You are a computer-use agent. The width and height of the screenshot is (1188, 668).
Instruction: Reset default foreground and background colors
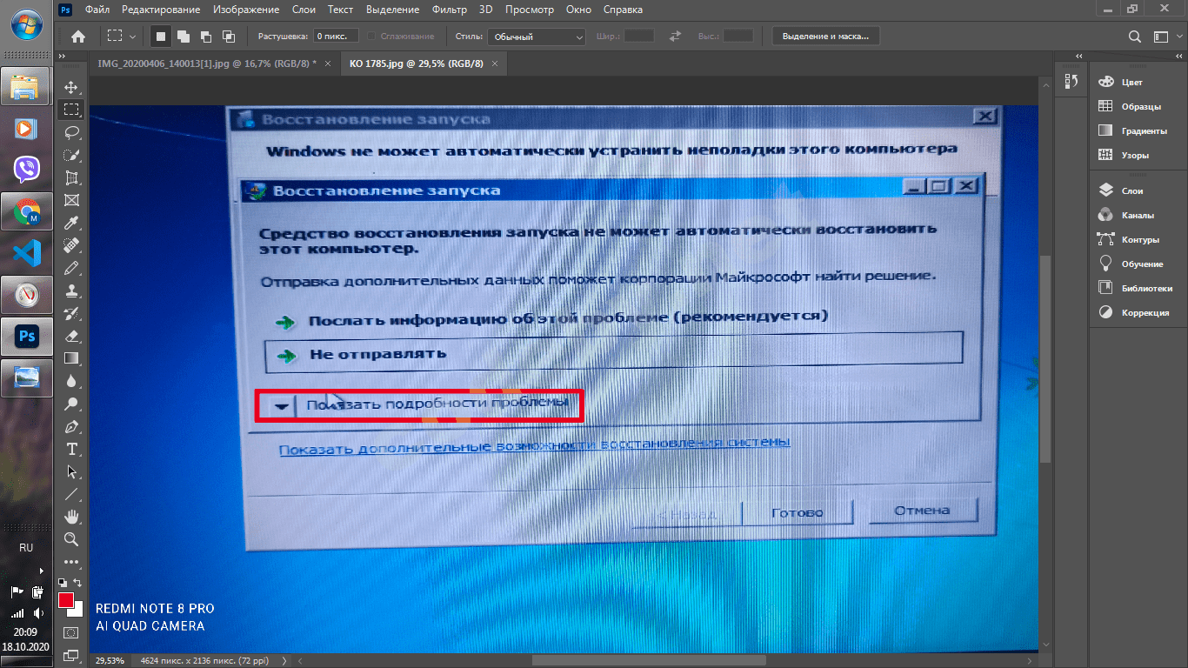click(63, 582)
